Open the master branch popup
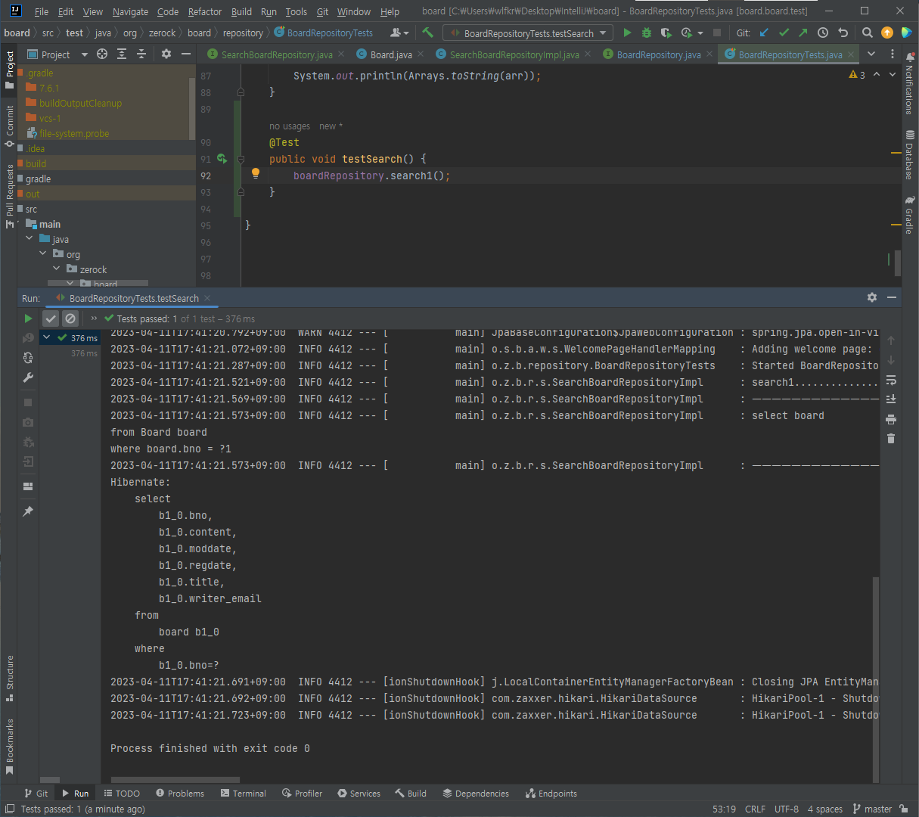This screenshot has height=817, width=919. (x=872, y=809)
